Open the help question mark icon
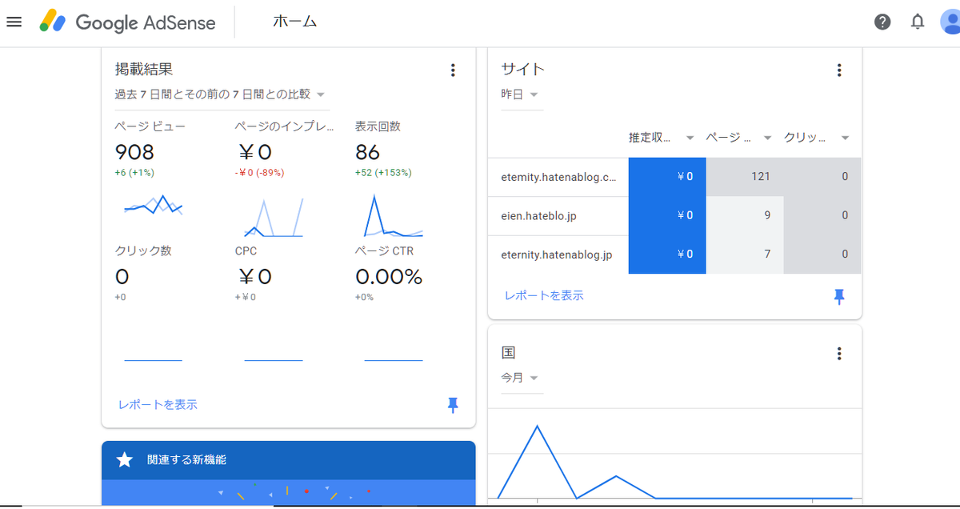 tap(882, 22)
